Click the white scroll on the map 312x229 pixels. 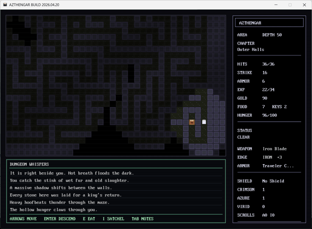click(204, 122)
